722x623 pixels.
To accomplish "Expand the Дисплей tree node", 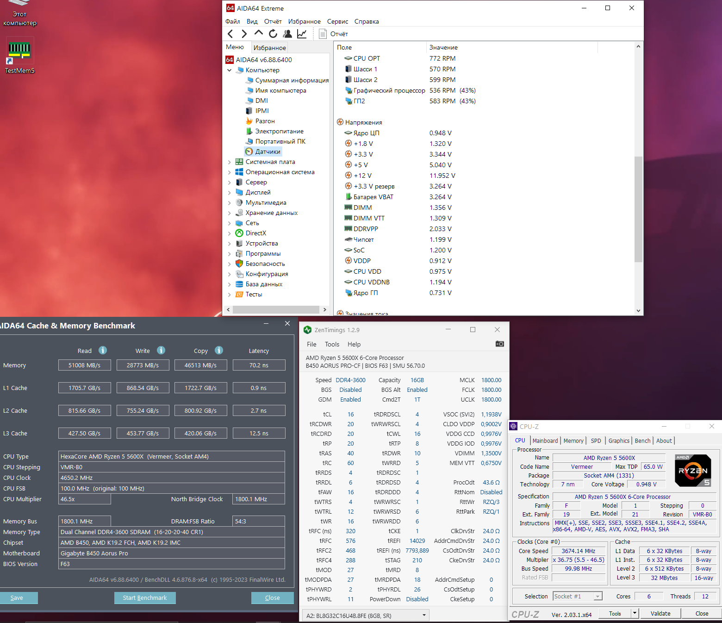I will click(x=230, y=192).
